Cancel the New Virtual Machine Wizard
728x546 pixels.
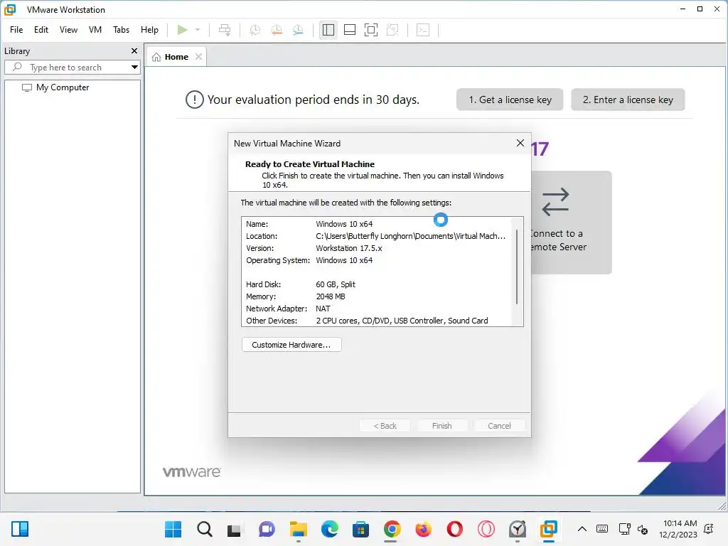(499, 426)
